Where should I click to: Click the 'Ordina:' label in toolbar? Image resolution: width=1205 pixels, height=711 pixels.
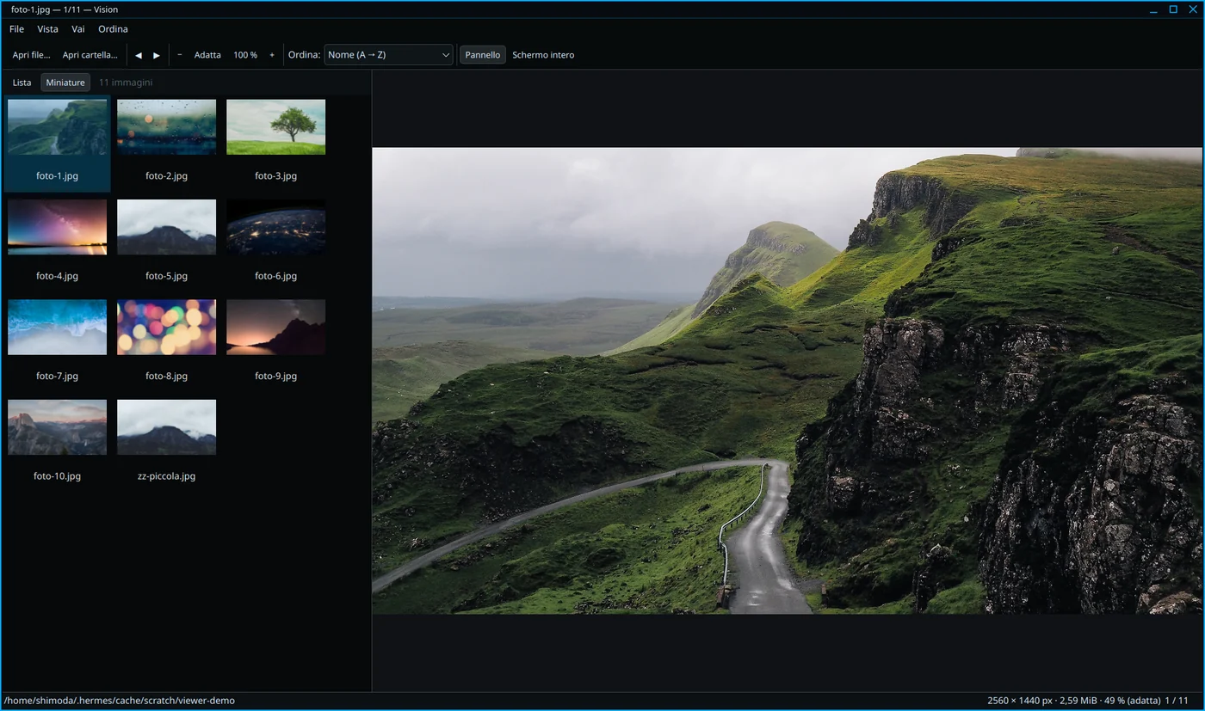pyautogui.click(x=304, y=55)
